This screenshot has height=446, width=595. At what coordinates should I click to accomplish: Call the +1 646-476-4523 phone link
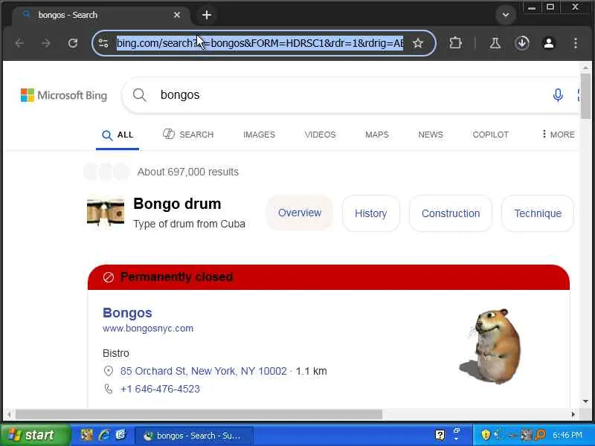click(160, 389)
